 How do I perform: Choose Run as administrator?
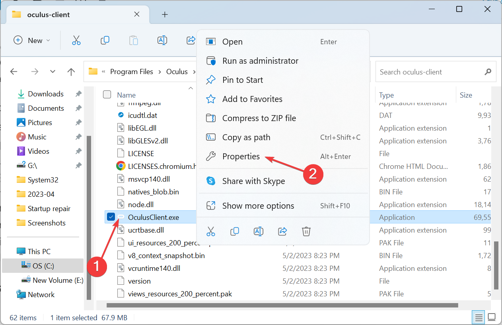pos(283,61)
